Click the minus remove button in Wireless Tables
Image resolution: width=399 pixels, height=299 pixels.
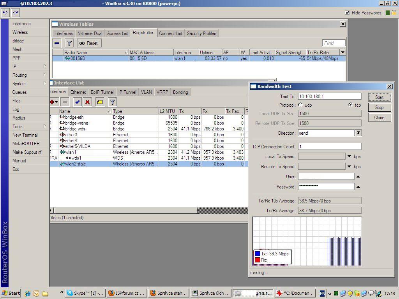pos(57,43)
